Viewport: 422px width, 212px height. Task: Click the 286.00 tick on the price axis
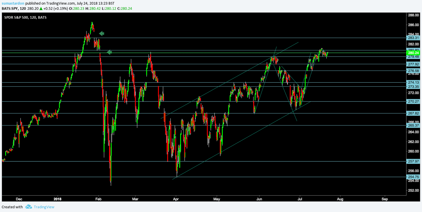tap(413, 25)
